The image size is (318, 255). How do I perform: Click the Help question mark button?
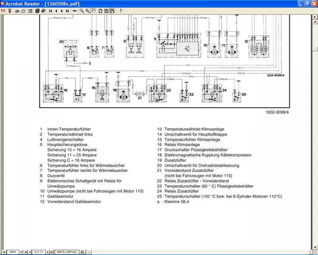[121, 11]
